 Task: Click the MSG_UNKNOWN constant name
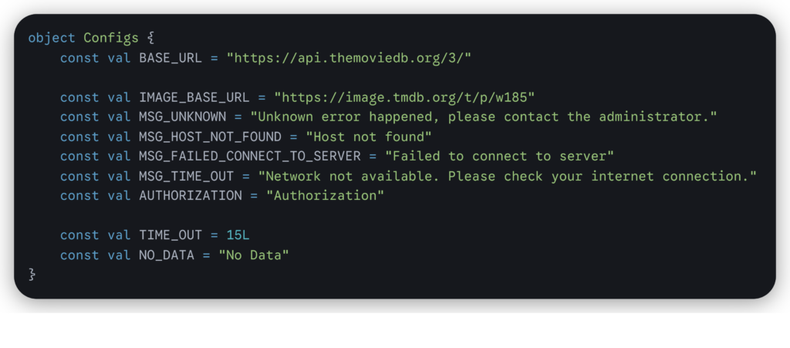[x=182, y=117]
